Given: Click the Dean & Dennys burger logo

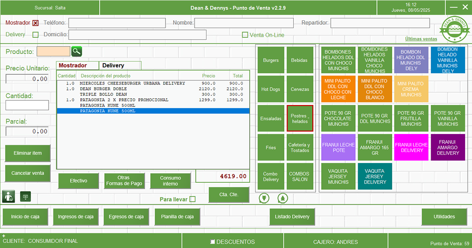Looking at the screenshot, I should [454, 29].
